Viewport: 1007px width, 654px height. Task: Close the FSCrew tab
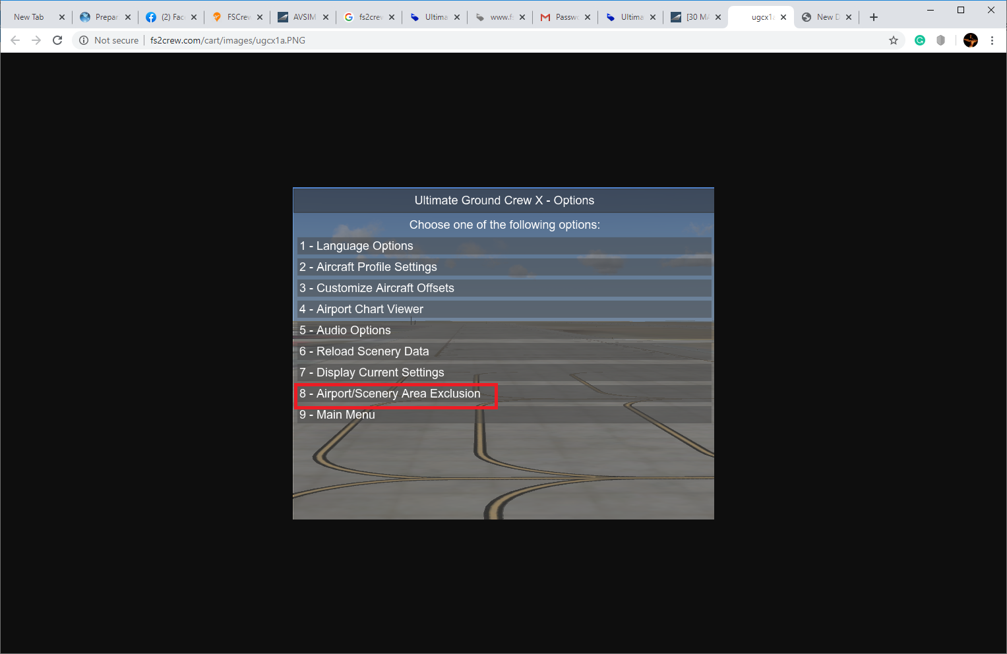click(x=260, y=17)
